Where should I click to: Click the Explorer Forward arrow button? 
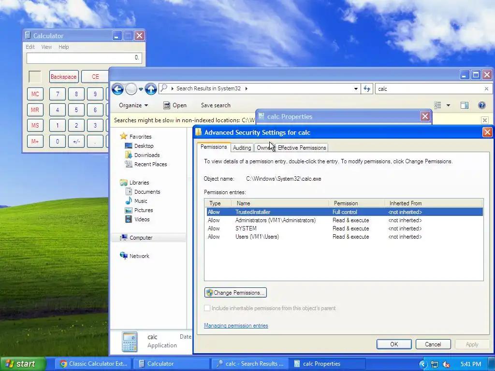(x=131, y=89)
